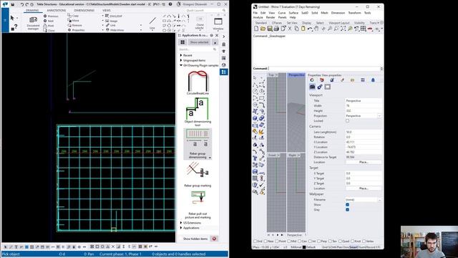This screenshot has height=258, width=458.
Task: Click the Tekla Undo arrow in title bar
Action: coord(21,4)
